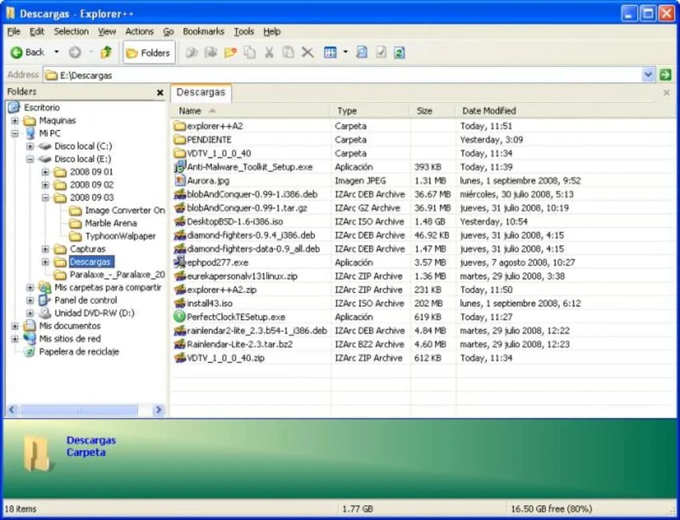Image resolution: width=680 pixels, height=520 pixels.
Task: Select Papelera de reciclaje in tree
Action: click(79, 352)
